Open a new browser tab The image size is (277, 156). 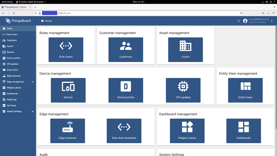35,7
